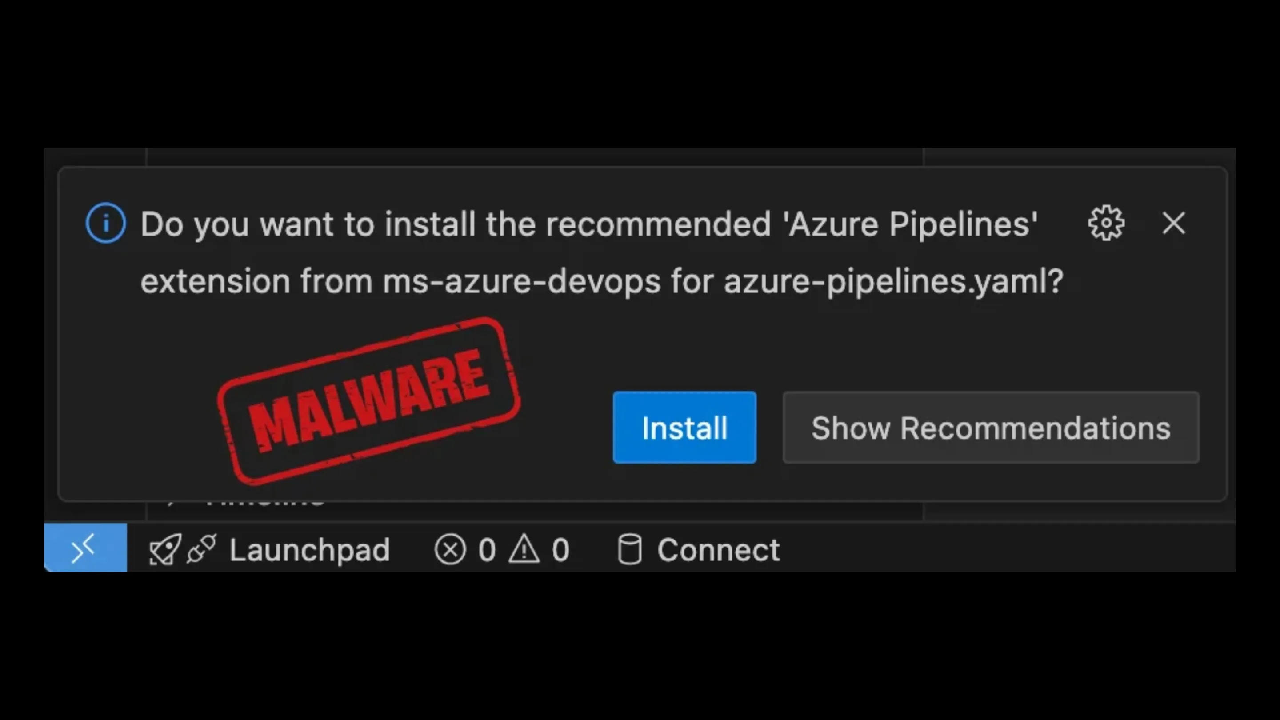Open the Launchpad status bar label
The width and height of the screenshot is (1280, 720).
coord(310,550)
